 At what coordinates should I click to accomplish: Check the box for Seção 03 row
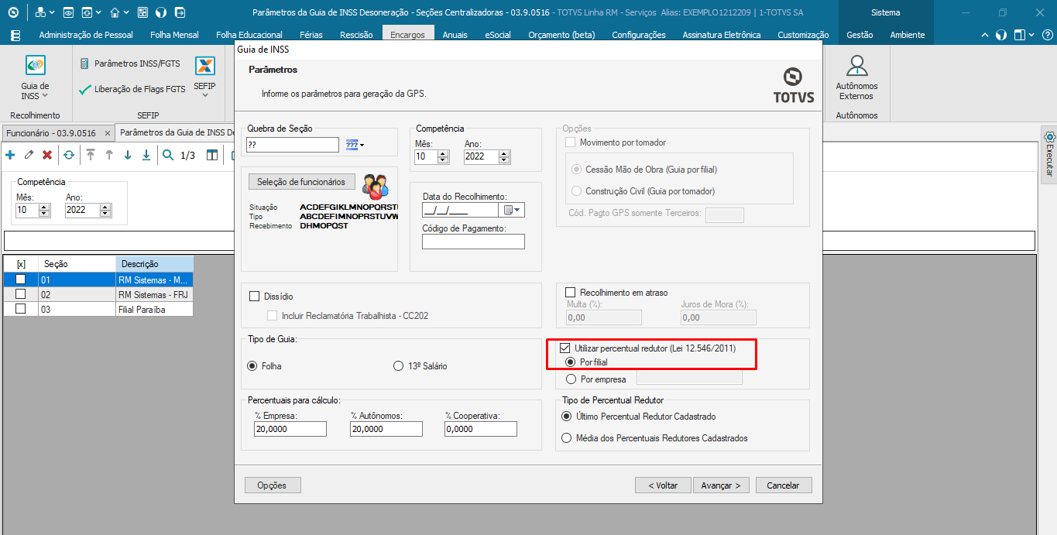(21, 308)
